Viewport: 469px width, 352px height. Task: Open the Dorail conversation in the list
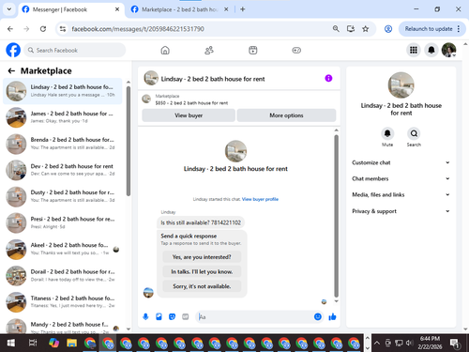(x=63, y=276)
